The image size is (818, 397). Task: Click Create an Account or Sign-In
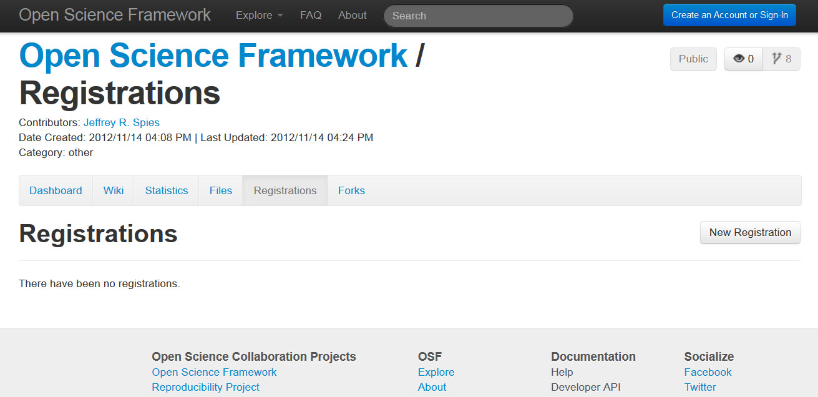[x=729, y=15]
